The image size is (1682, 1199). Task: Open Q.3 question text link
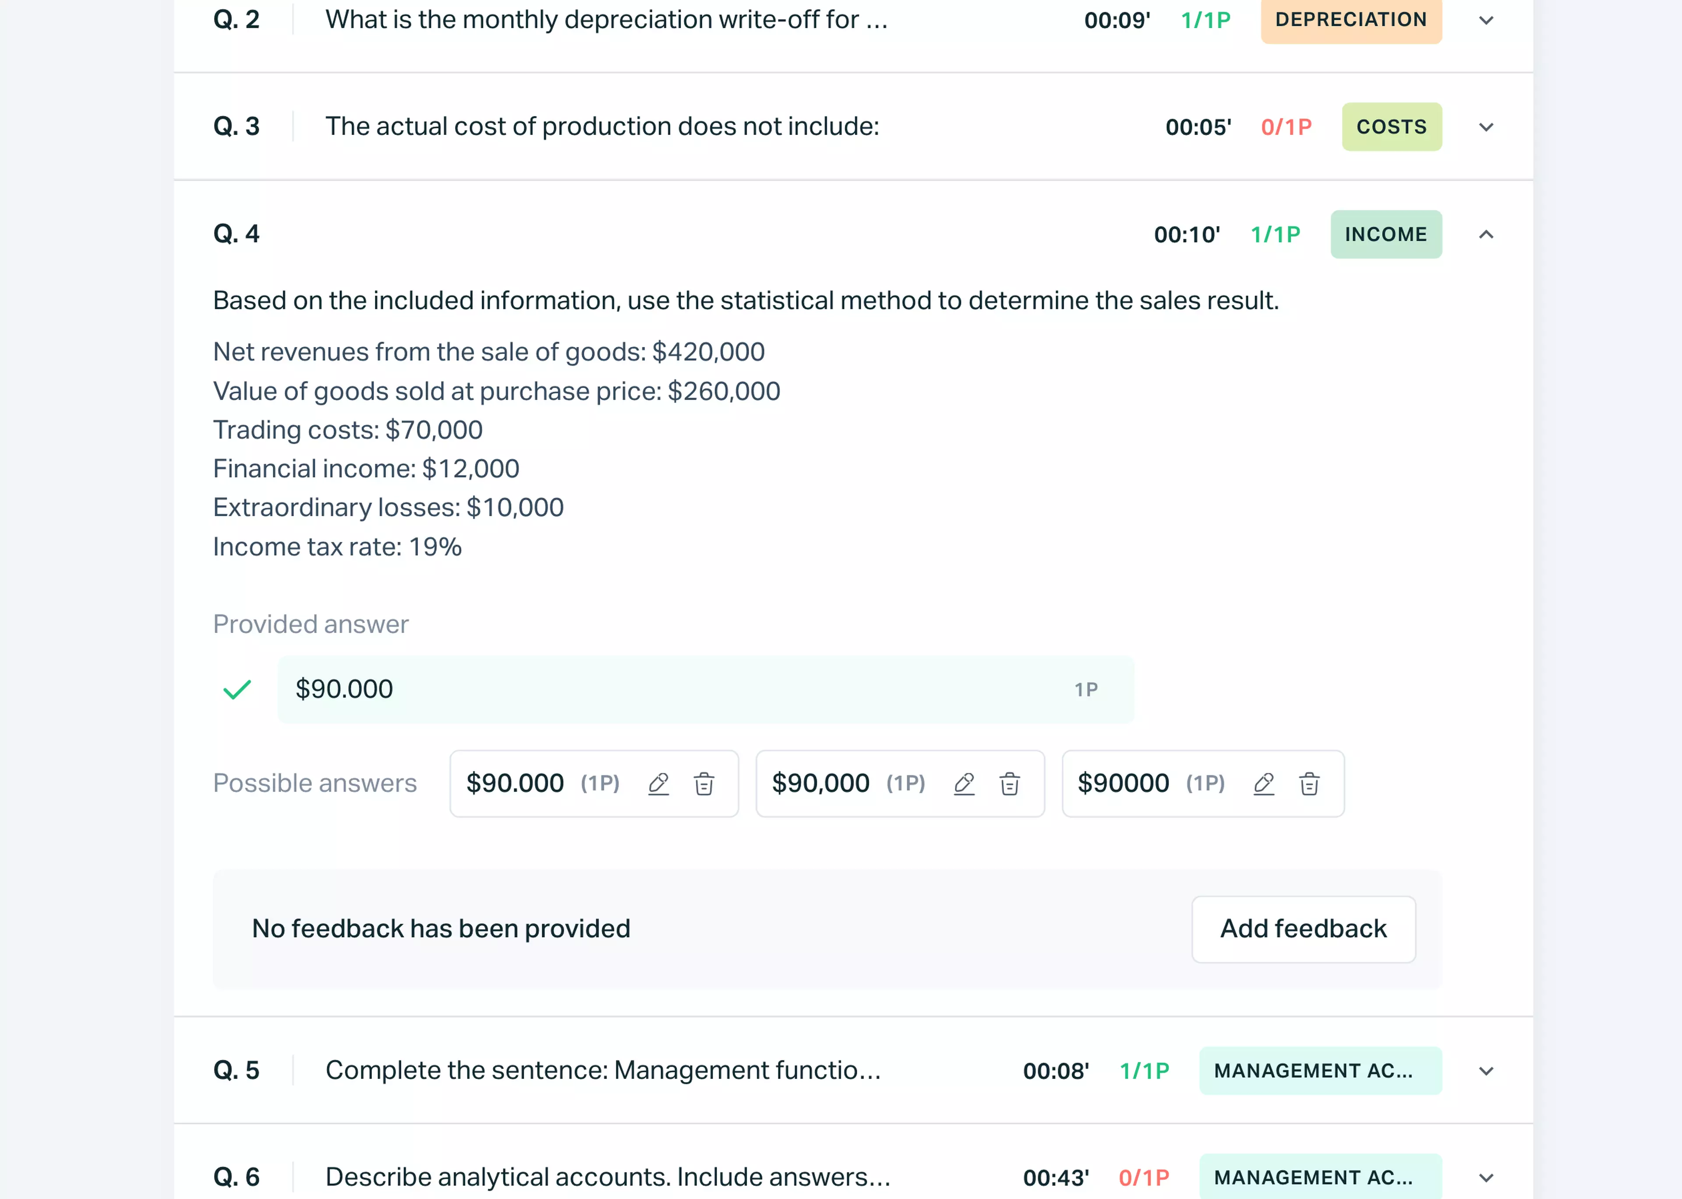click(x=602, y=126)
